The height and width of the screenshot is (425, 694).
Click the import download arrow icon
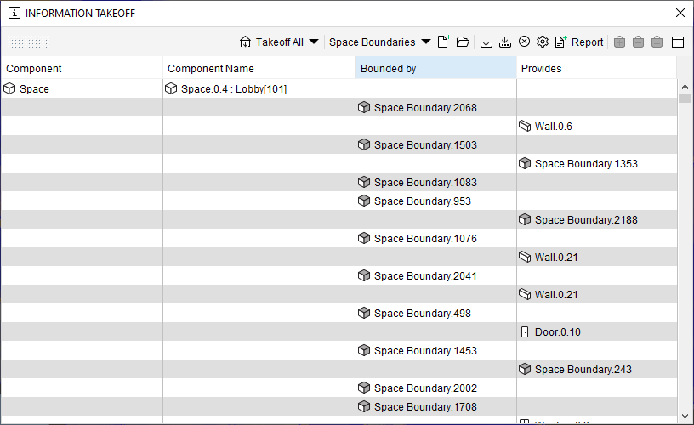(x=486, y=42)
